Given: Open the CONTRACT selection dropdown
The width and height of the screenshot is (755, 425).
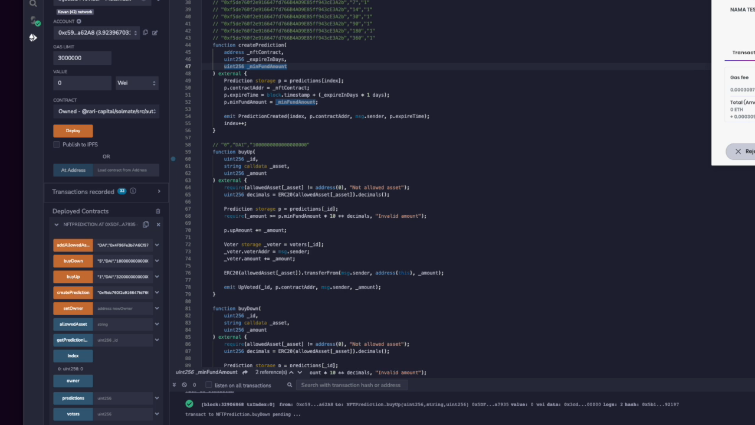Looking at the screenshot, I should click(x=106, y=111).
